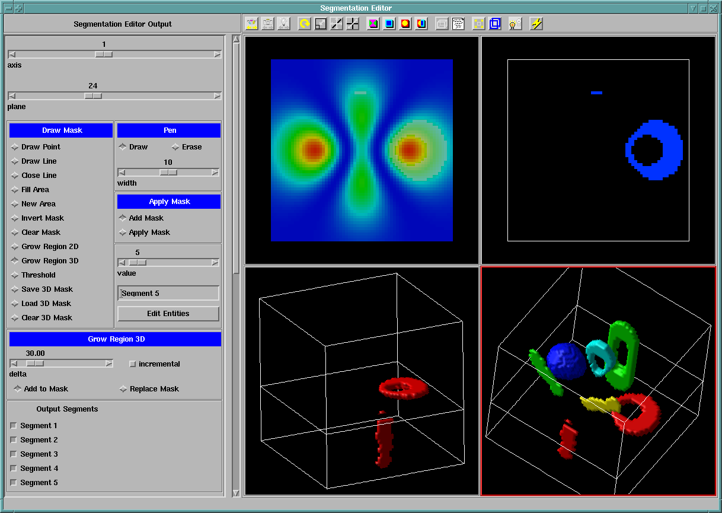The width and height of the screenshot is (722, 513).
Task: Click the blue wireframe cube toolbar icon
Action: click(495, 24)
